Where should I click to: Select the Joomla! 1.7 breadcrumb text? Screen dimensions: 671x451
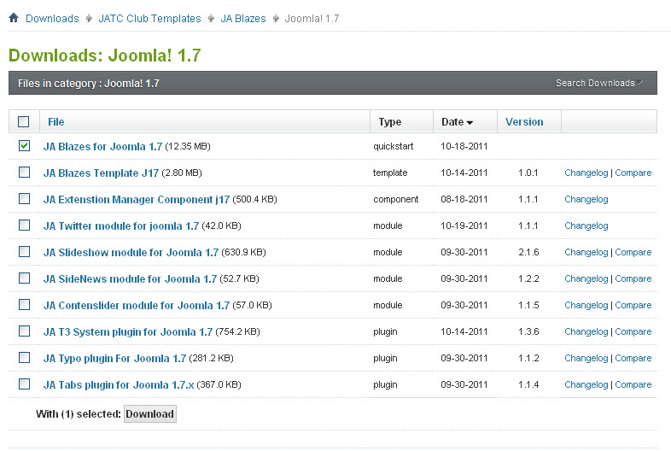pyautogui.click(x=312, y=19)
